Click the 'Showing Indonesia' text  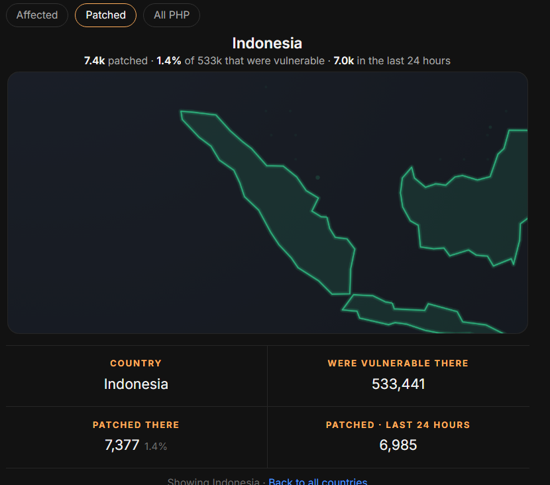[213, 481]
